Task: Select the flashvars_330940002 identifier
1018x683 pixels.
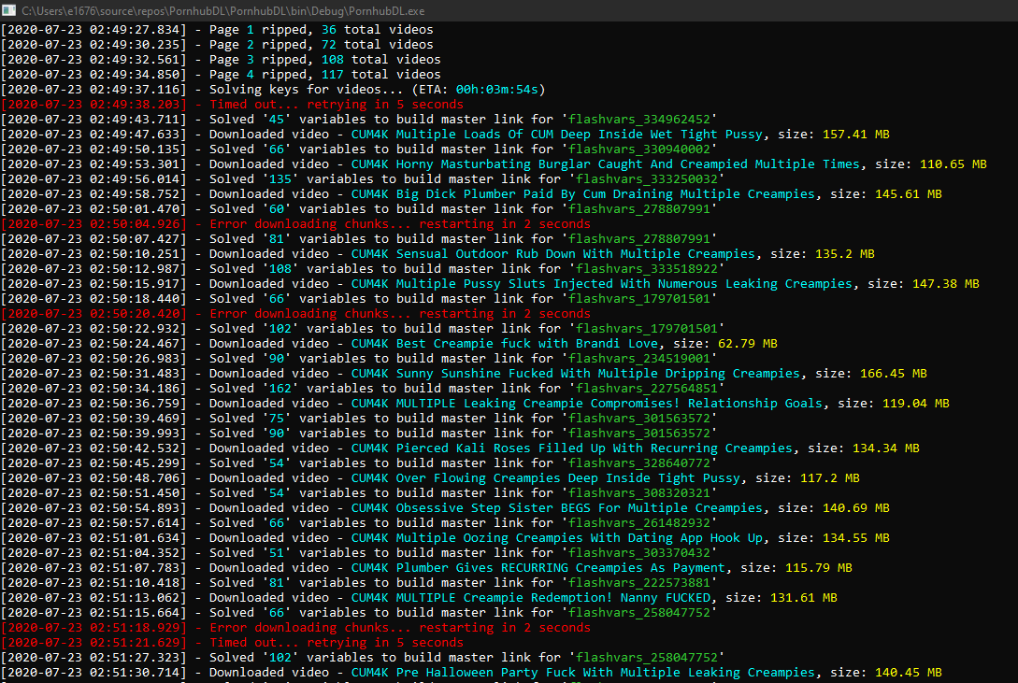Action: 642,149
